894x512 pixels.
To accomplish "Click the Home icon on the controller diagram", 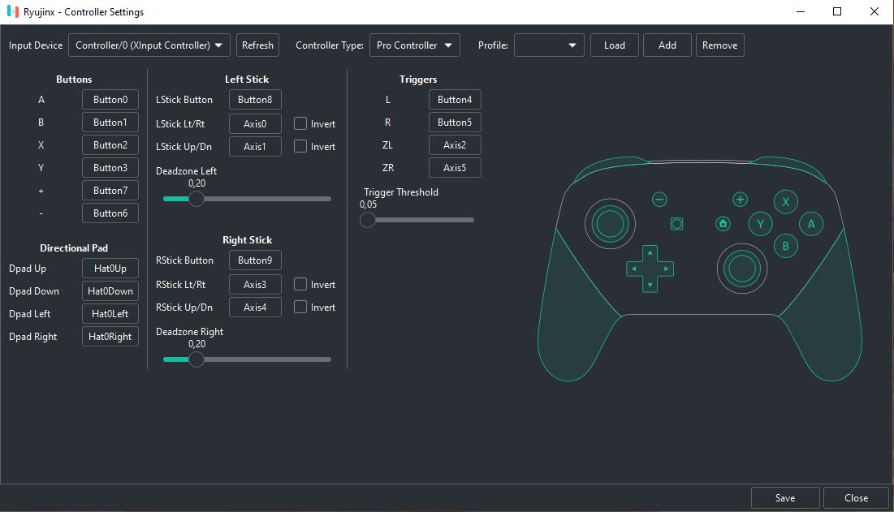I will pos(722,224).
